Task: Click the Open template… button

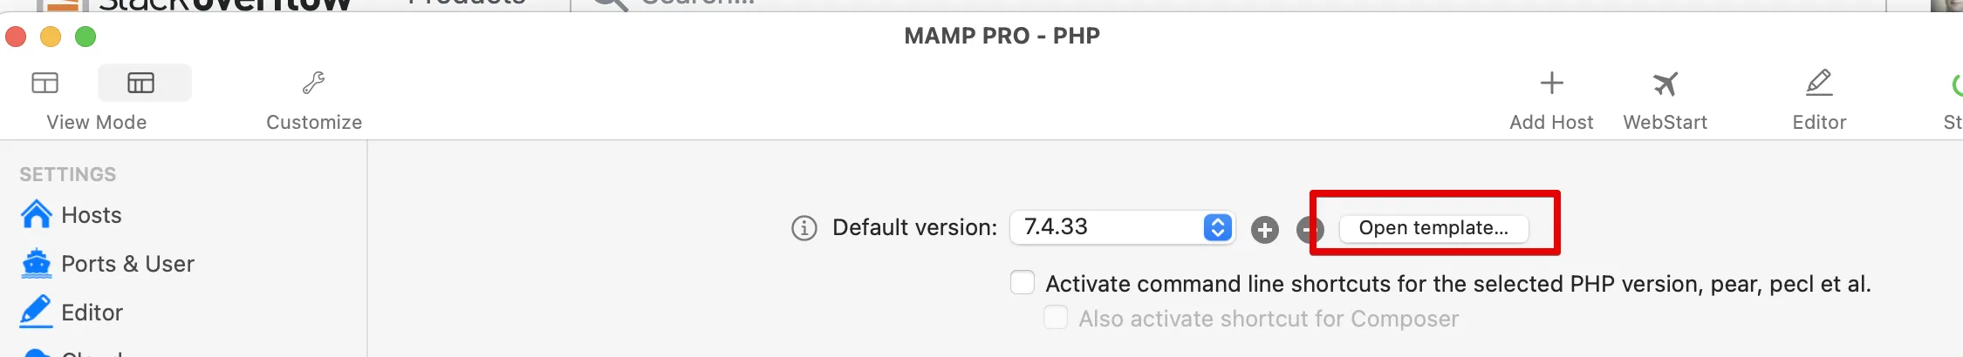Action: click(1433, 228)
